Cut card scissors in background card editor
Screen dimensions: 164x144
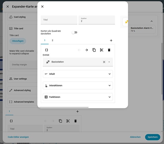[68, 121]
